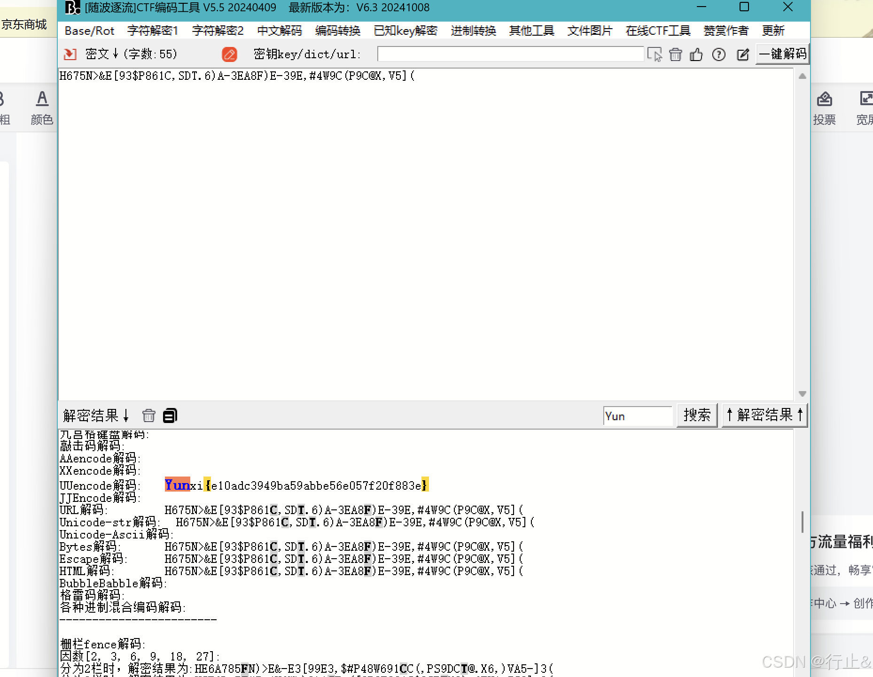
Task: Click the 栅栏fence解码 heading
Action: point(102,644)
